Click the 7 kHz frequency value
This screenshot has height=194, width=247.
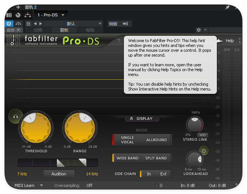tap(22, 174)
